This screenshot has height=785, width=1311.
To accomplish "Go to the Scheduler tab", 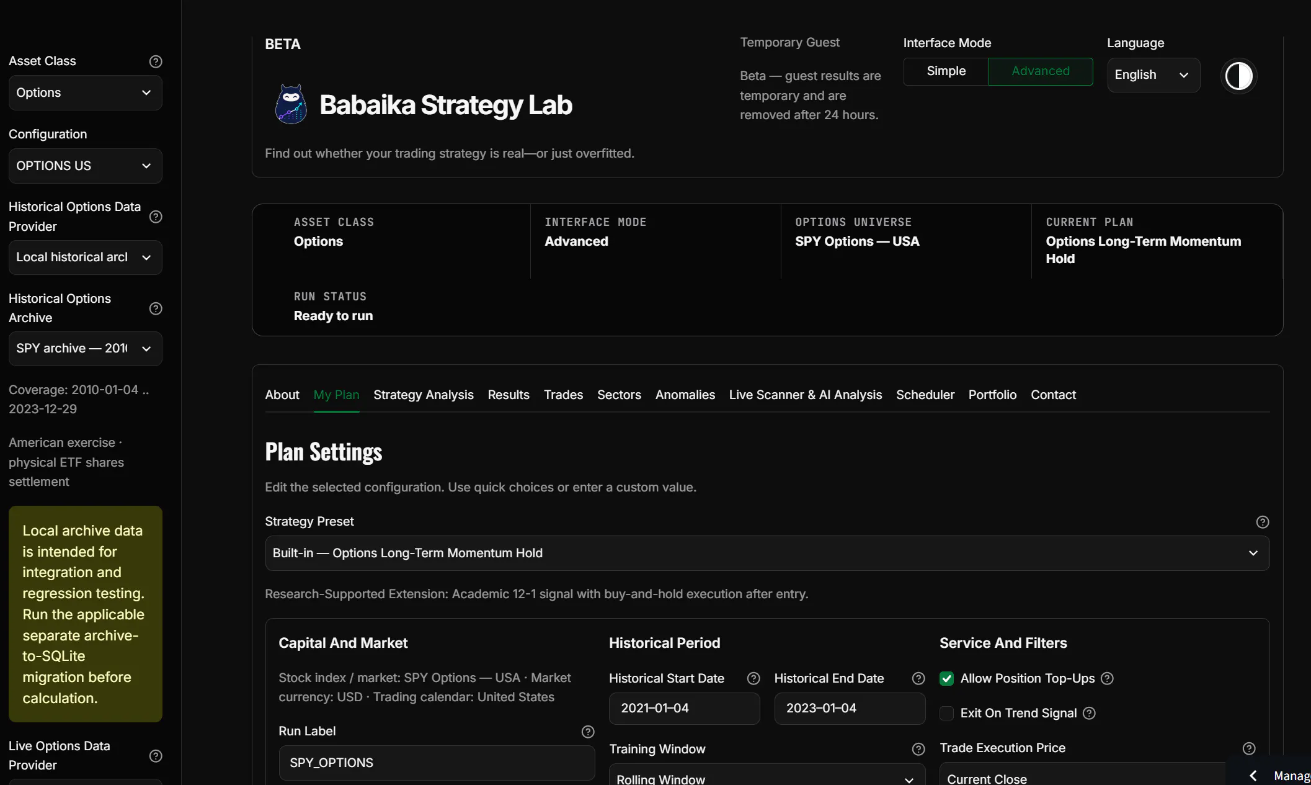I will click(x=925, y=395).
